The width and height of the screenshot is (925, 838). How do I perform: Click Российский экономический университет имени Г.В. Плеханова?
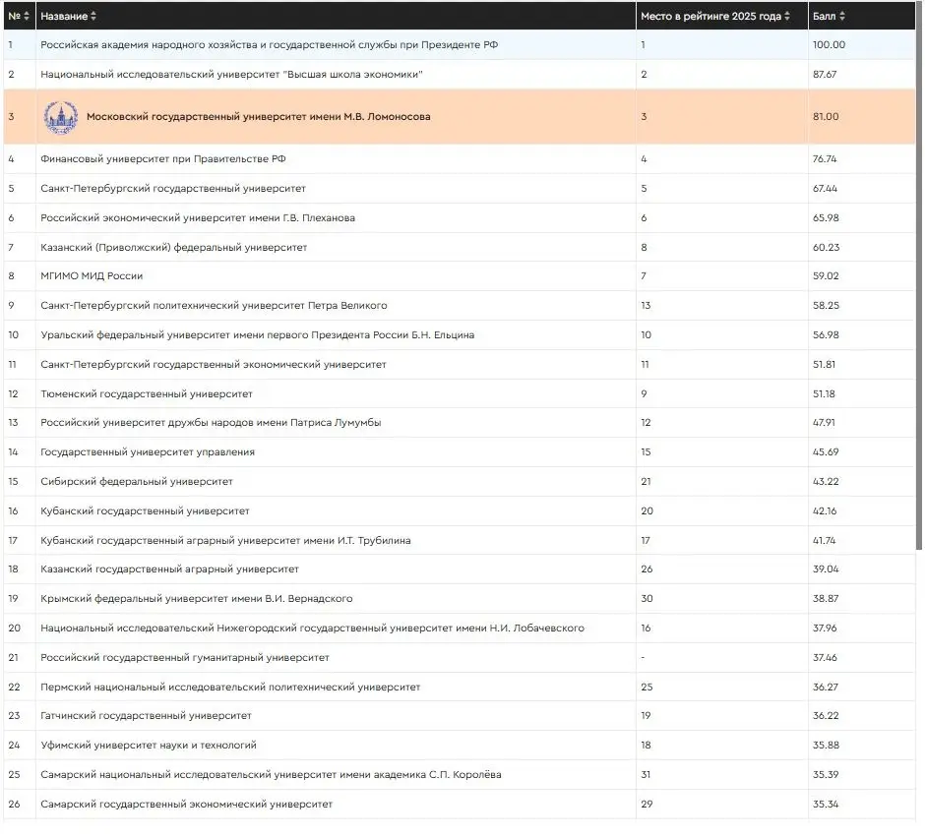click(x=198, y=218)
